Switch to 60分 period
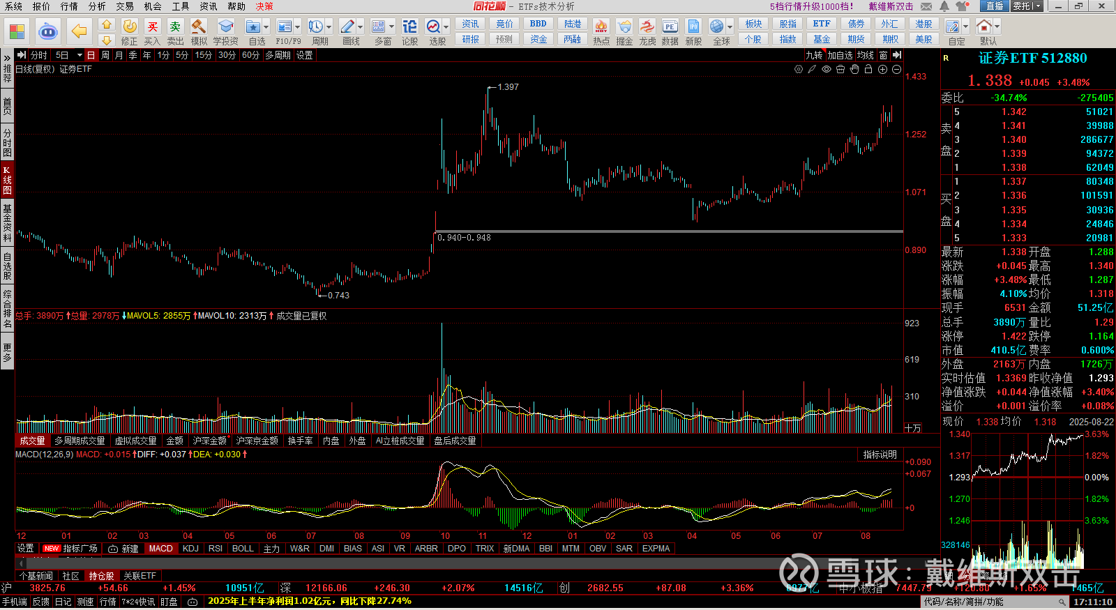The height and width of the screenshot is (610, 1116). pyautogui.click(x=250, y=55)
